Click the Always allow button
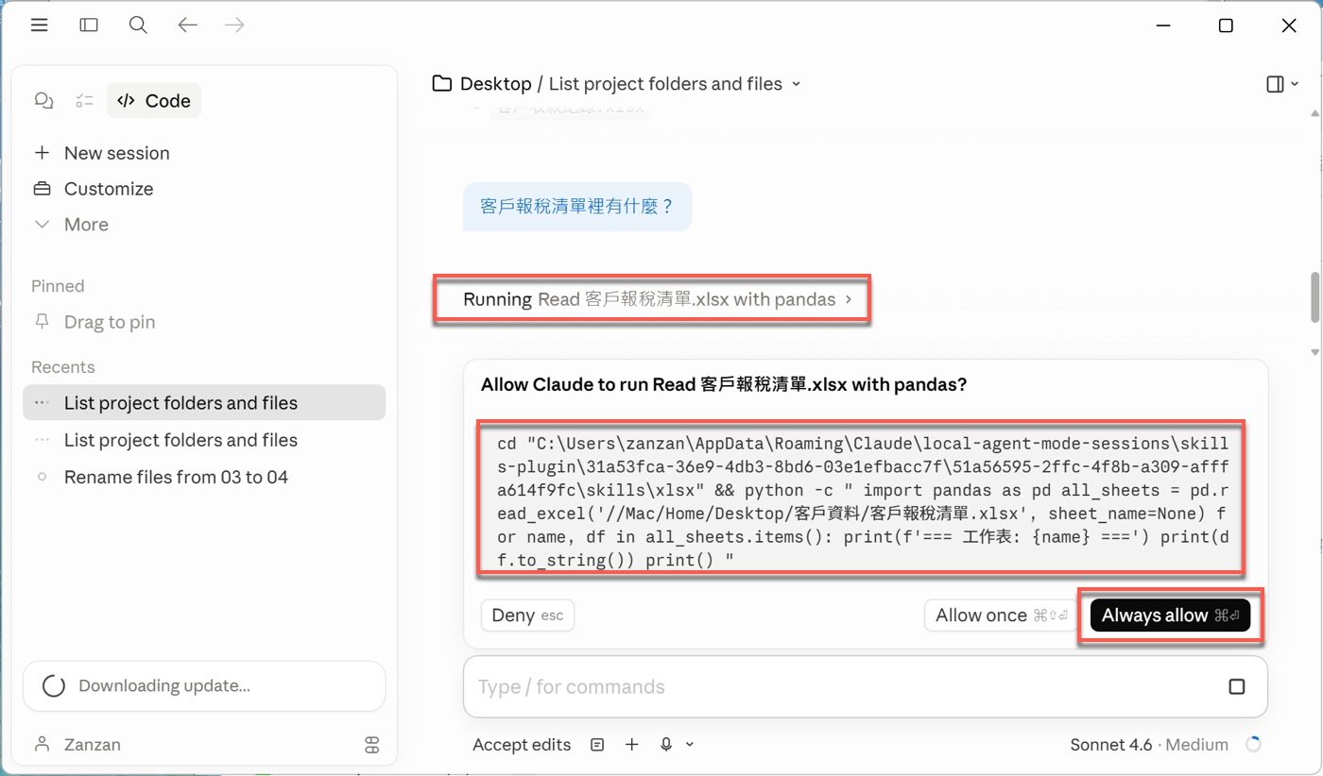Viewport: 1323px width, 776px height. [1169, 615]
